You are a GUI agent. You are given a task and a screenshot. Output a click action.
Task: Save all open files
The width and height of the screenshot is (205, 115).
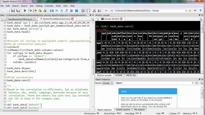point(18,11)
